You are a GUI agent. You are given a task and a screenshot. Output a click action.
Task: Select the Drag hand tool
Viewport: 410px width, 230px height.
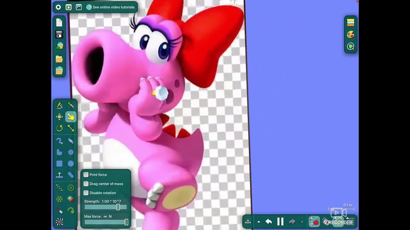coord(71,117)
